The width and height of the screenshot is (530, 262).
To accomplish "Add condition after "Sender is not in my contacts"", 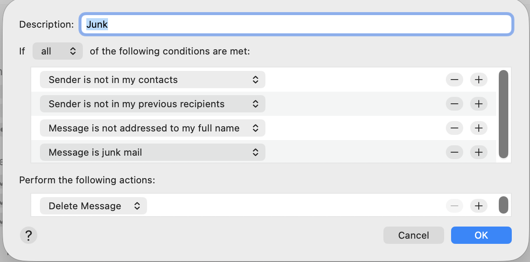I will pyautogui.click(x=478, y=80).
